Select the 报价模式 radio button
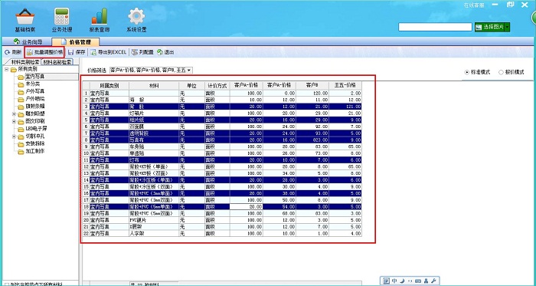Image resolution: width=536 pixels, height=286 pixels. (x=501, y=72)
